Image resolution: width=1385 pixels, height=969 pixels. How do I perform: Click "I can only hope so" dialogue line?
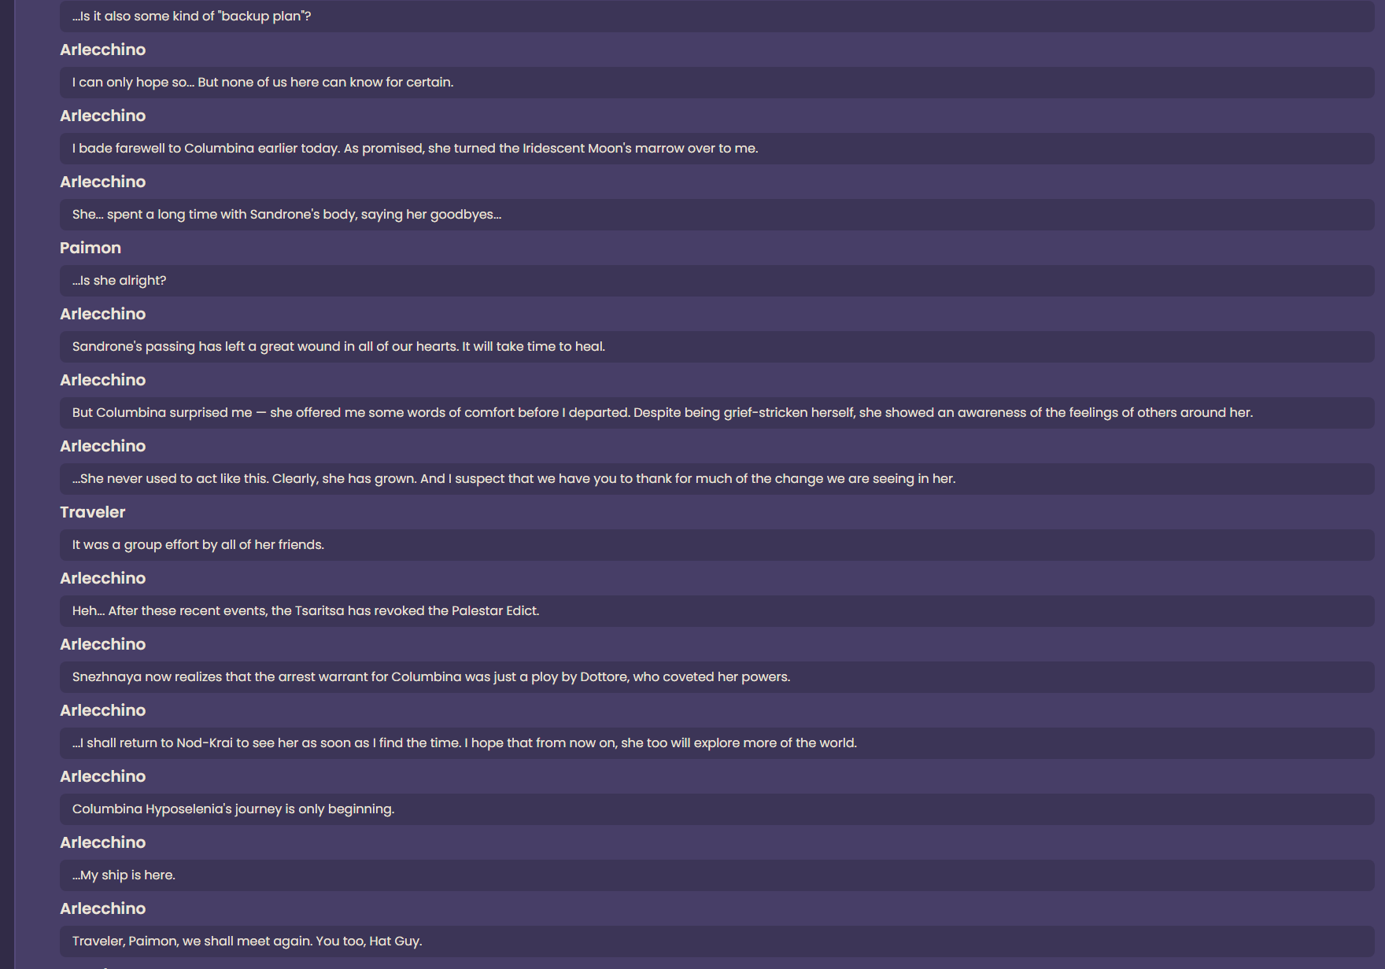click(717, 83)
